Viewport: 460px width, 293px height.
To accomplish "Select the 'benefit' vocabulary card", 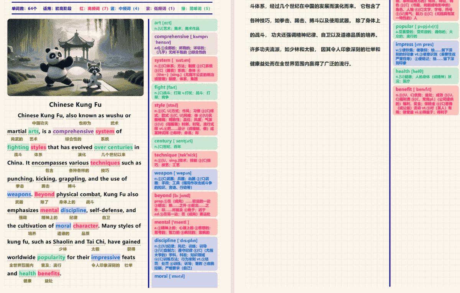I will (x=425, y=100).
